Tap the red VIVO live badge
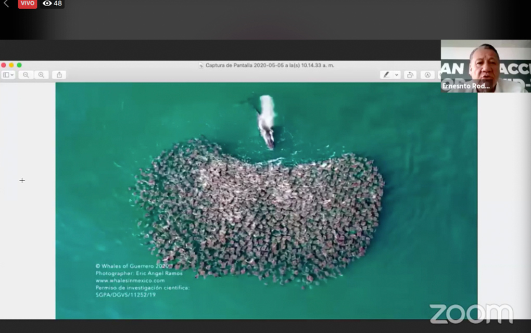Screen dimensions: 531x333 (x=28, y=4)
